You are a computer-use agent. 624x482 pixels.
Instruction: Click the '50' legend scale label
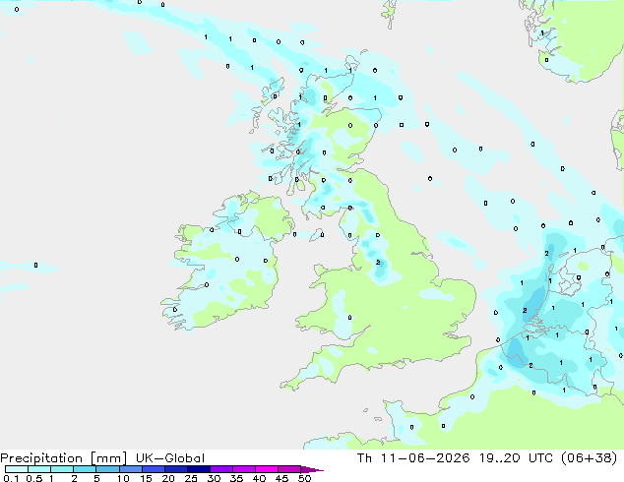[x=304, y=478]
